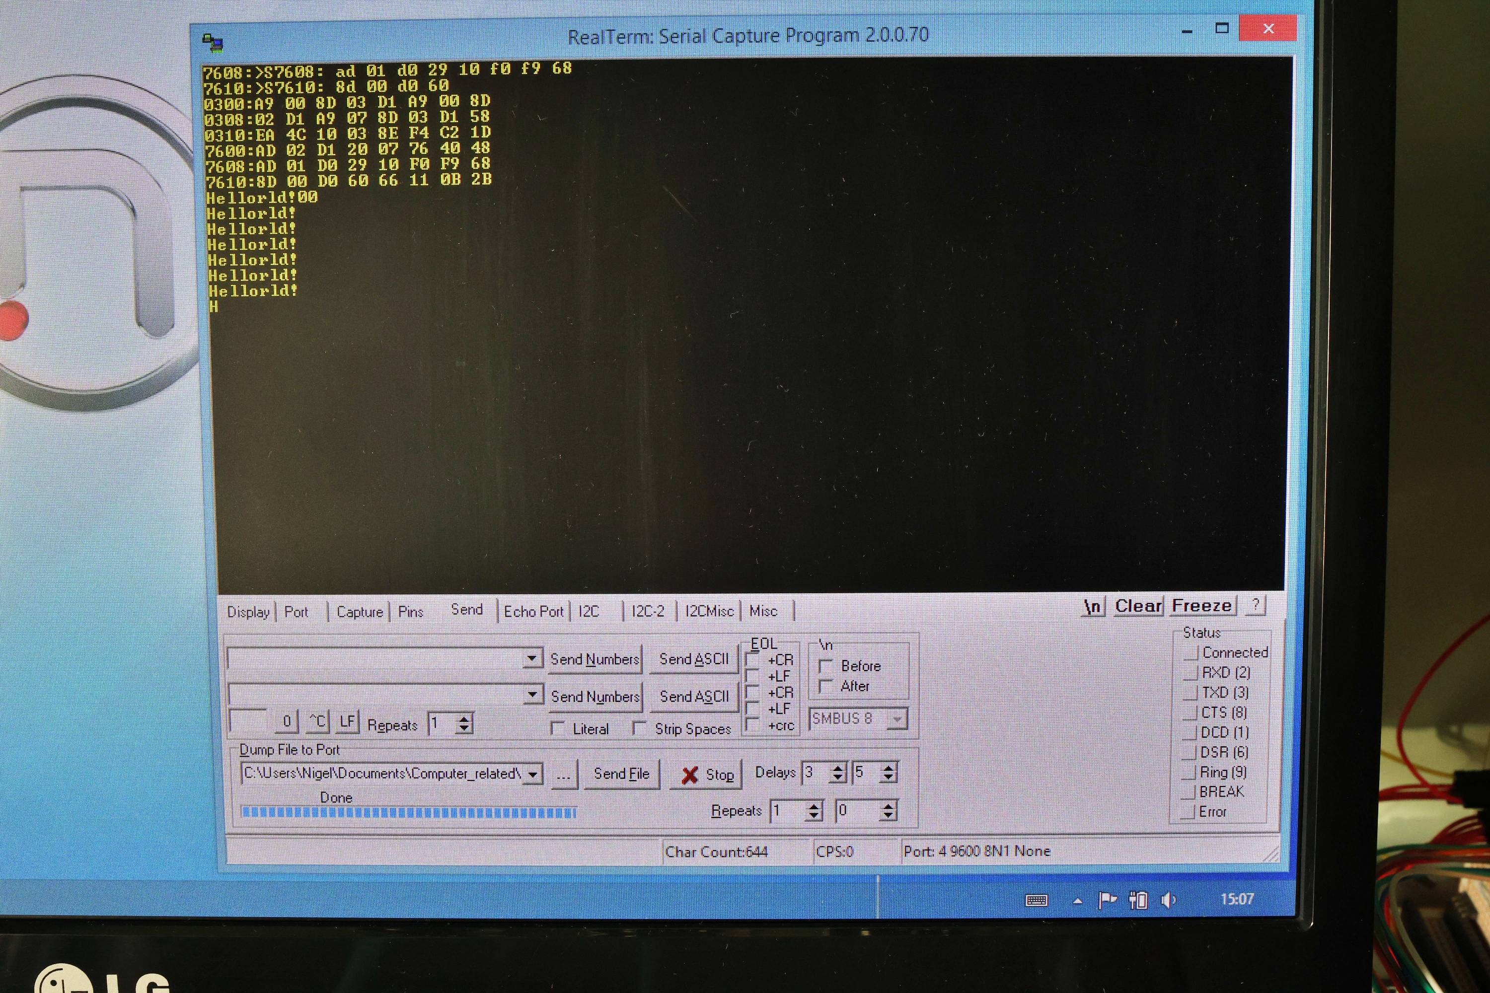Click the Port: 4 9600 8N1 None status
Screen dimensions: 1490x993
click(977, 851)
